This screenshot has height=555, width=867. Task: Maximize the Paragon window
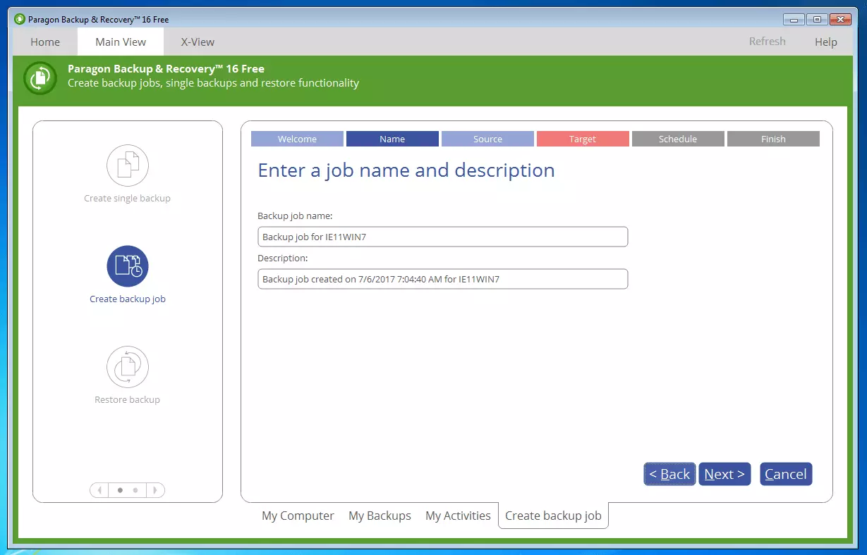pyautogui.click(x=817, y=19)
